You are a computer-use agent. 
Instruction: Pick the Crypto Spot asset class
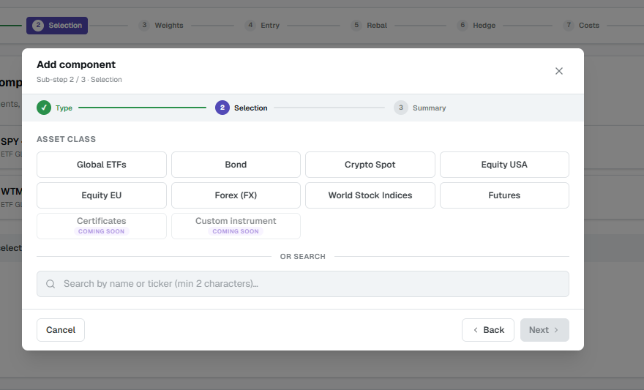pos(370,165)
